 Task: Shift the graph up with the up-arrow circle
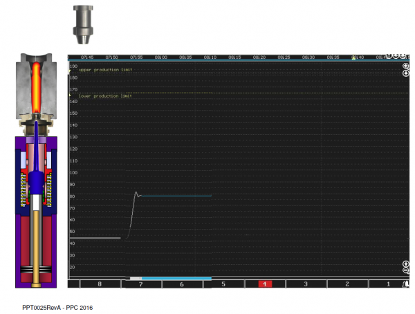406,73
